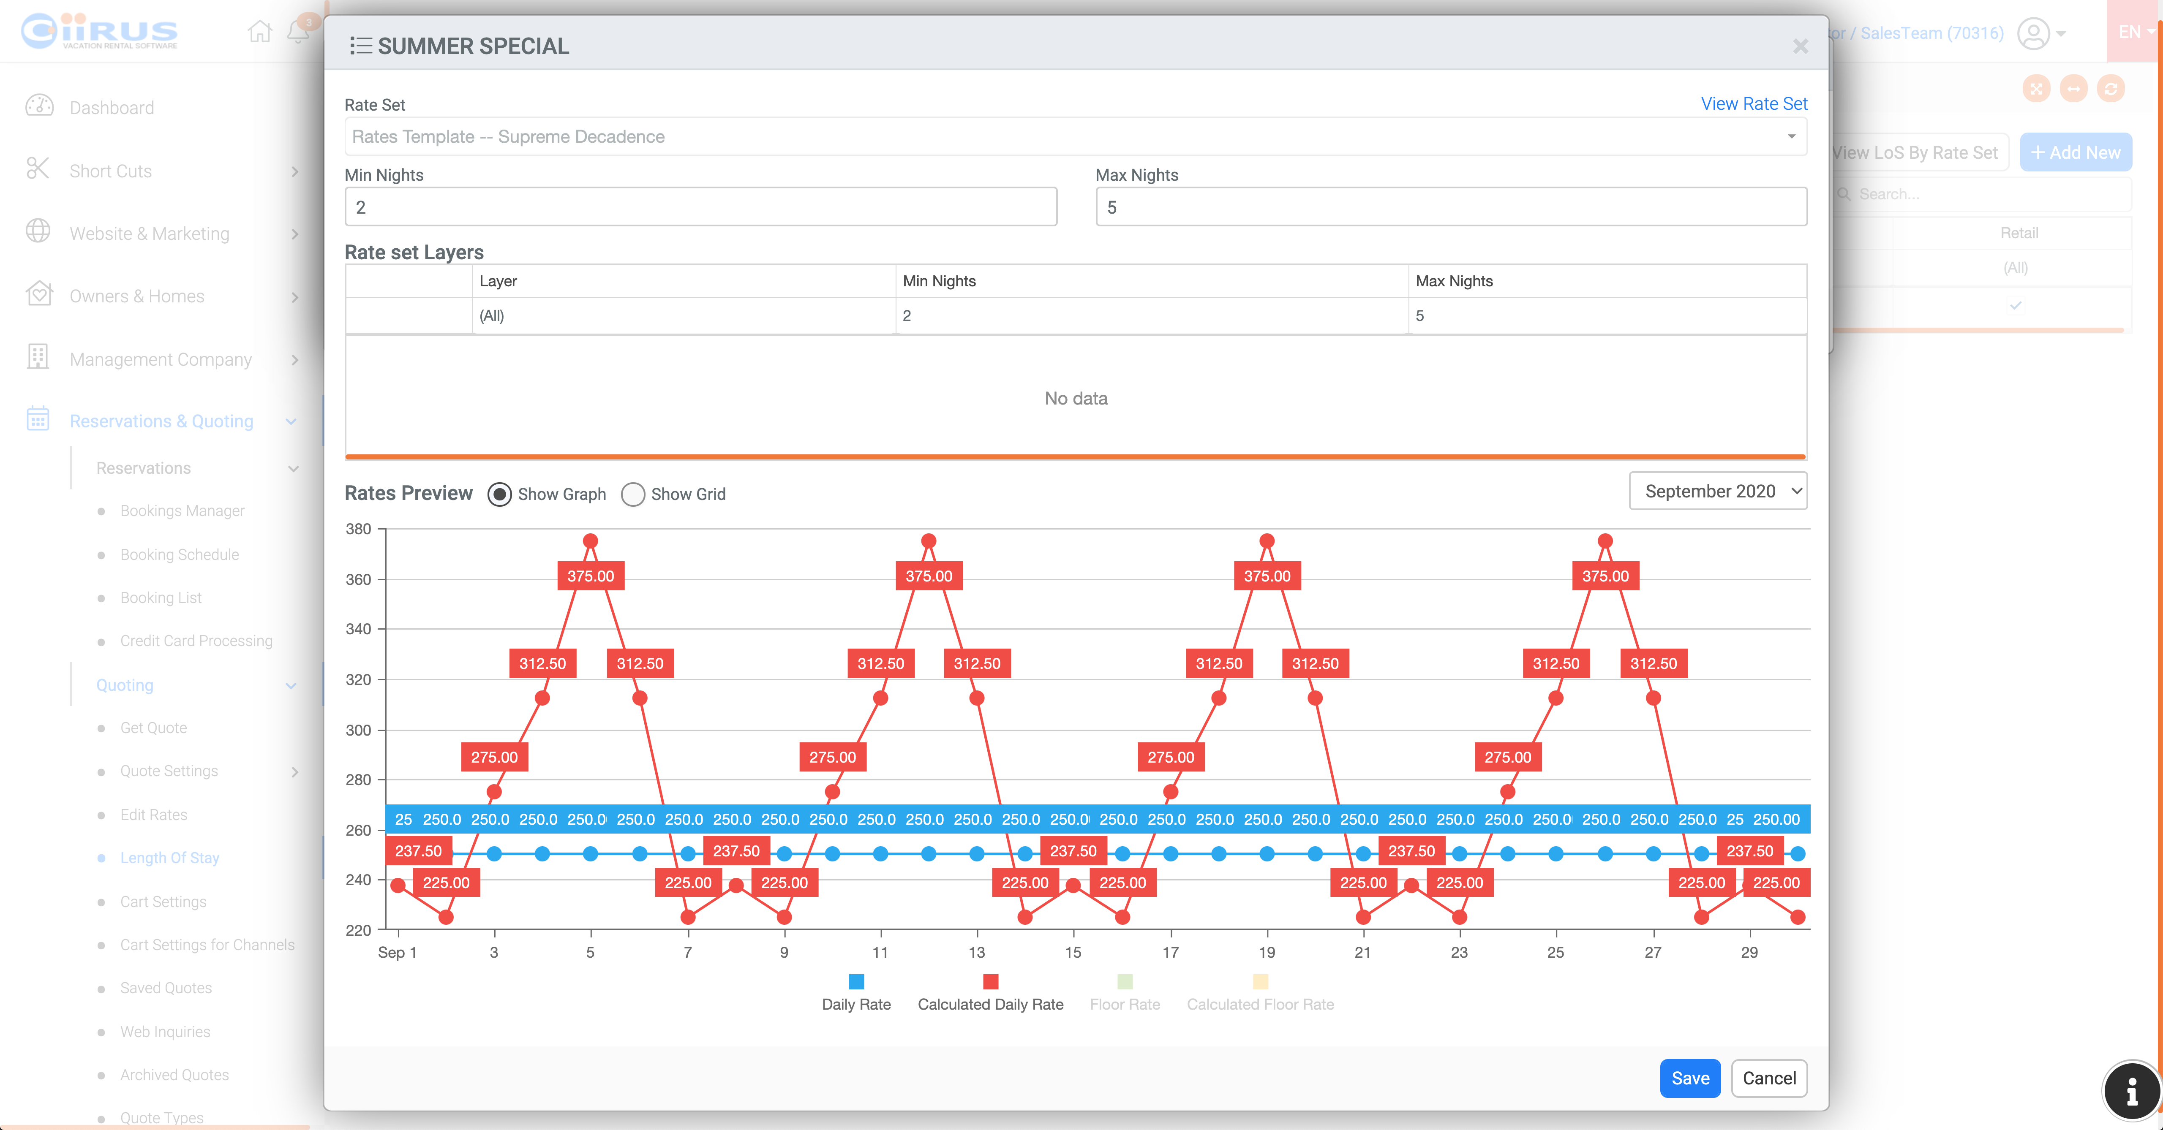The width and height of the screenshot is (2163, 1130).
Task: Open Website & Marketing section
Action: 150,233
